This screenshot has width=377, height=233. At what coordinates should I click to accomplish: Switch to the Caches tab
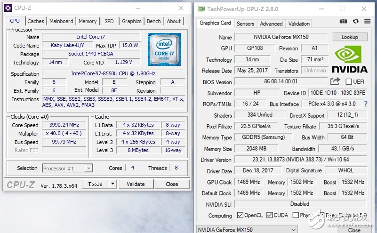[x=36, y=21]
